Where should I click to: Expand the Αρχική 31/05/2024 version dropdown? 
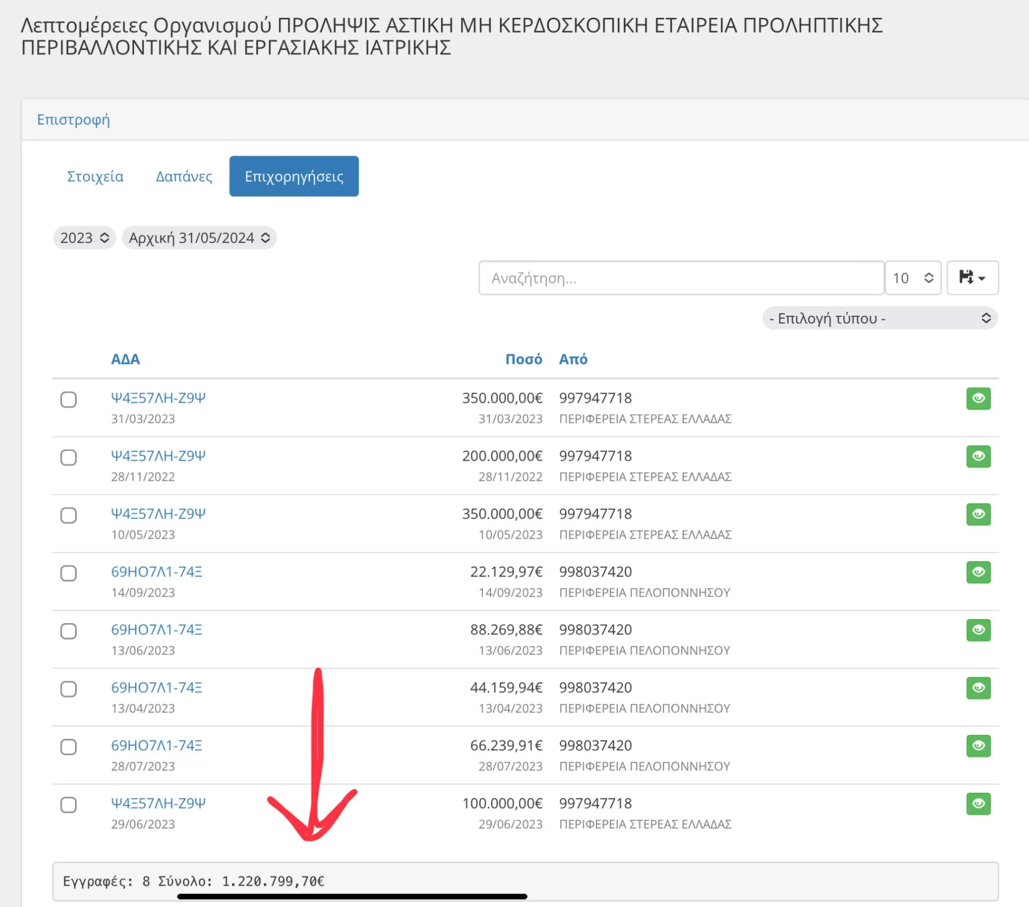[199, 237]
